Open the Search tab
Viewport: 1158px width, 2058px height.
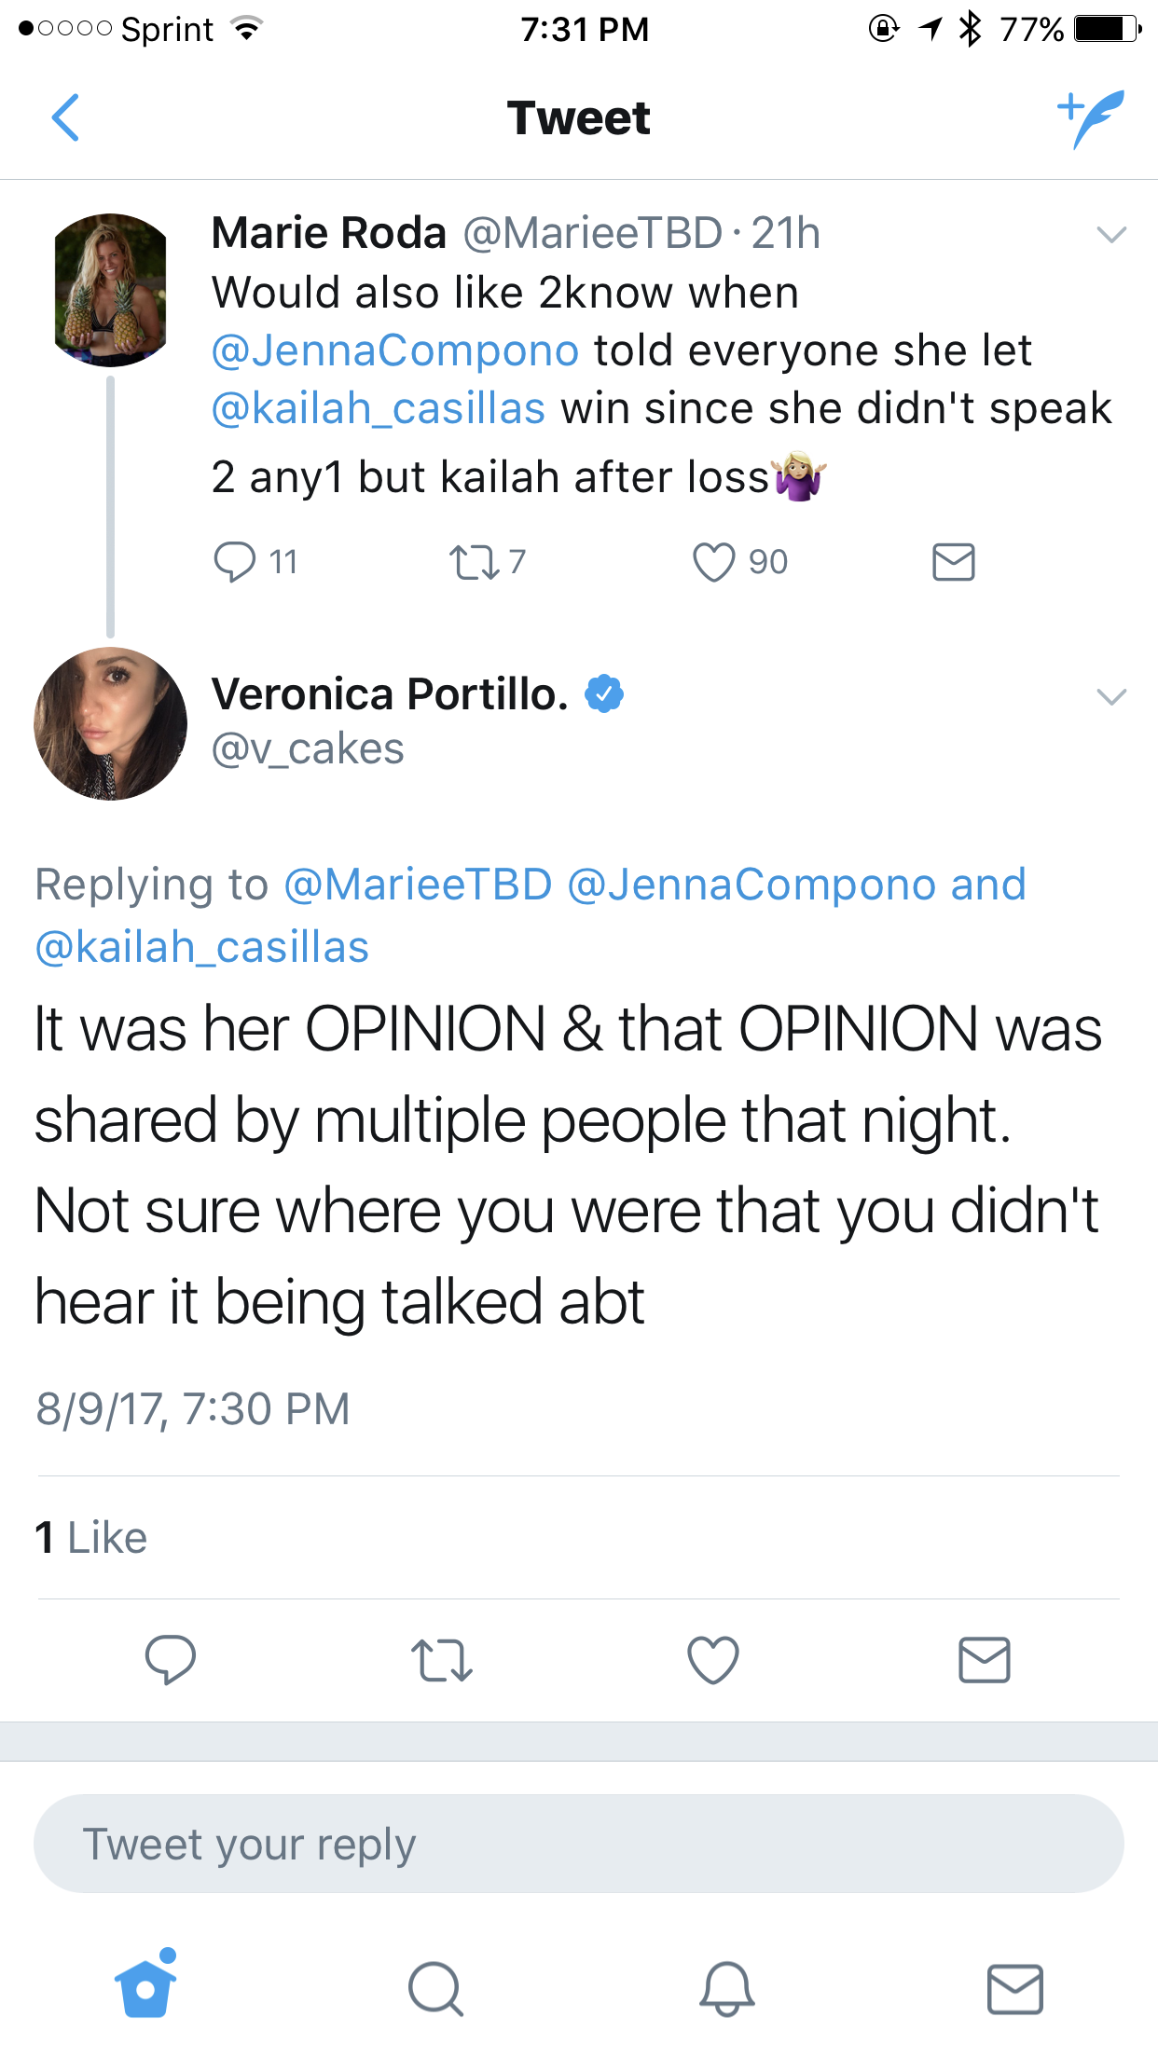435,1989
